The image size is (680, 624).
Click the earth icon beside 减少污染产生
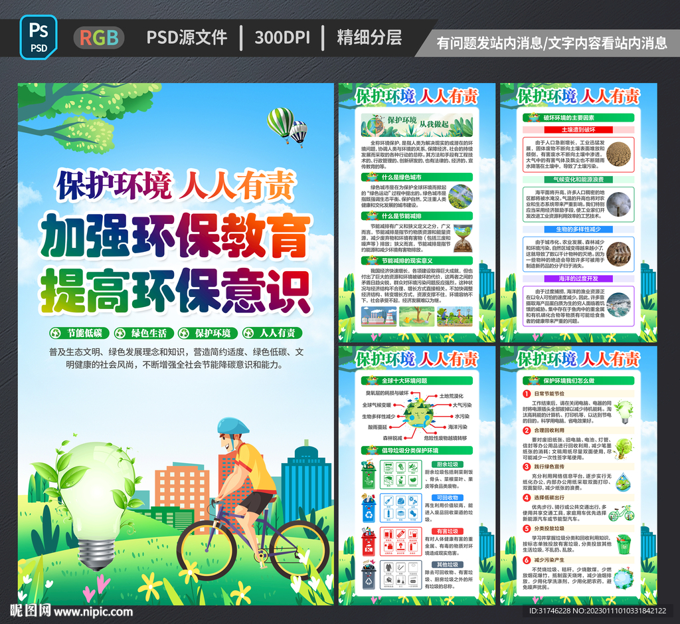pyautogui.click(x=624, y=578)
